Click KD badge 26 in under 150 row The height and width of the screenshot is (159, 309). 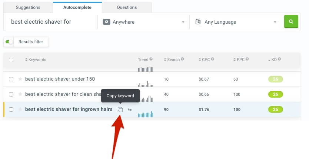(276, 79)
